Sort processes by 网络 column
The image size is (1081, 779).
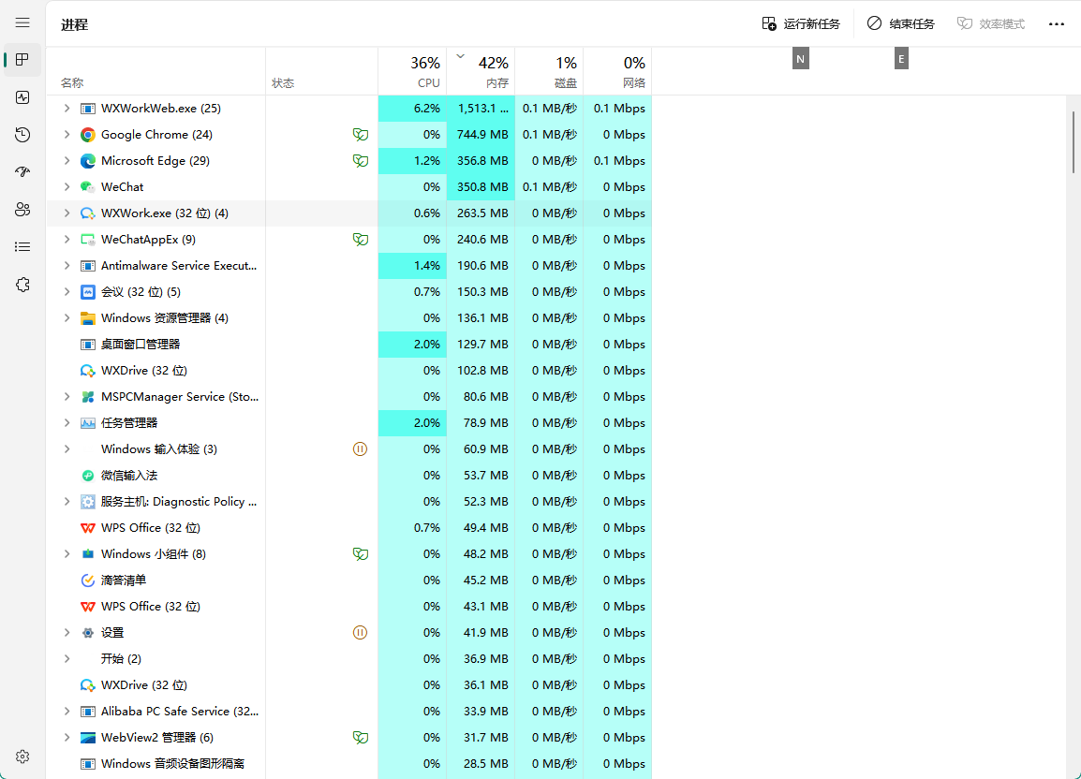point(617,71)
